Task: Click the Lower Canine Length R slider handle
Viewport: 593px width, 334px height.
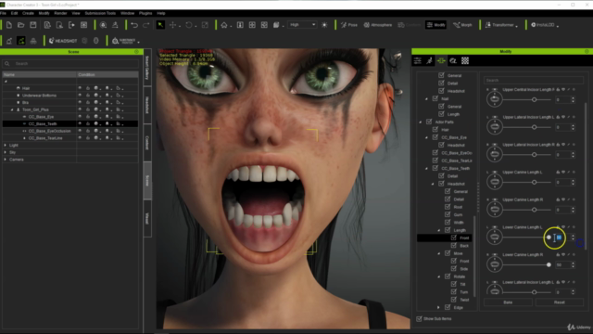Action: click(549, 264)
